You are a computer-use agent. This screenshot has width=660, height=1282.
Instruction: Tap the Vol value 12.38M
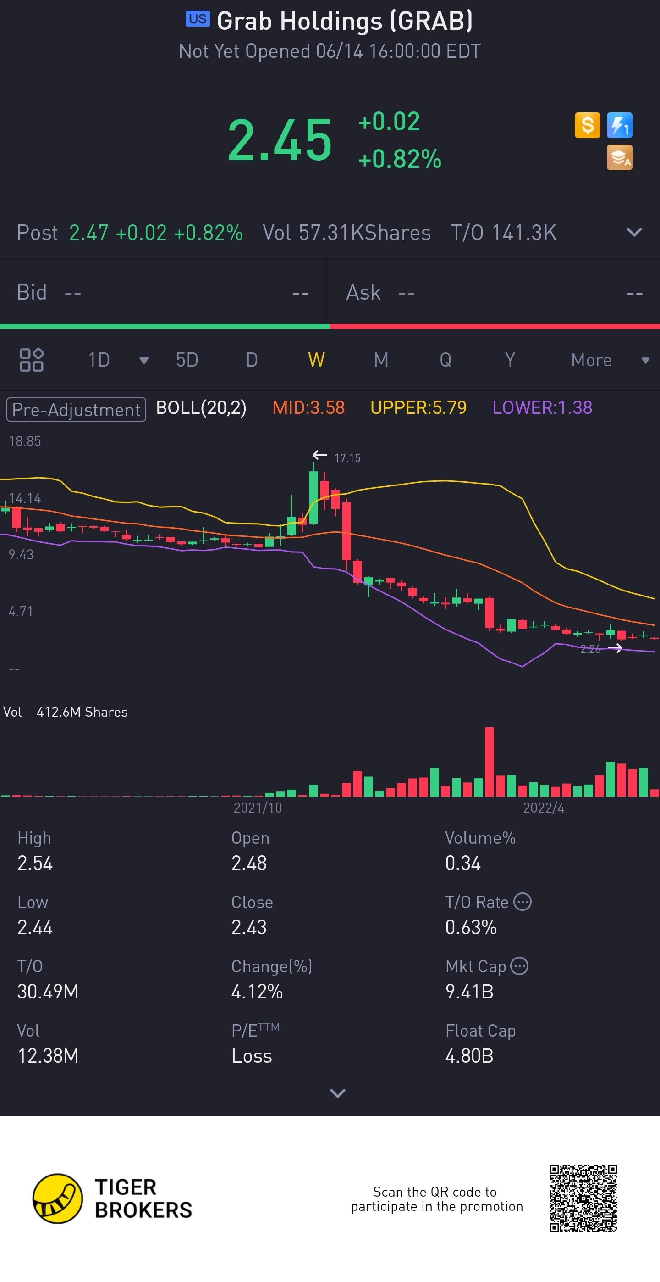tap(48, 1055)
